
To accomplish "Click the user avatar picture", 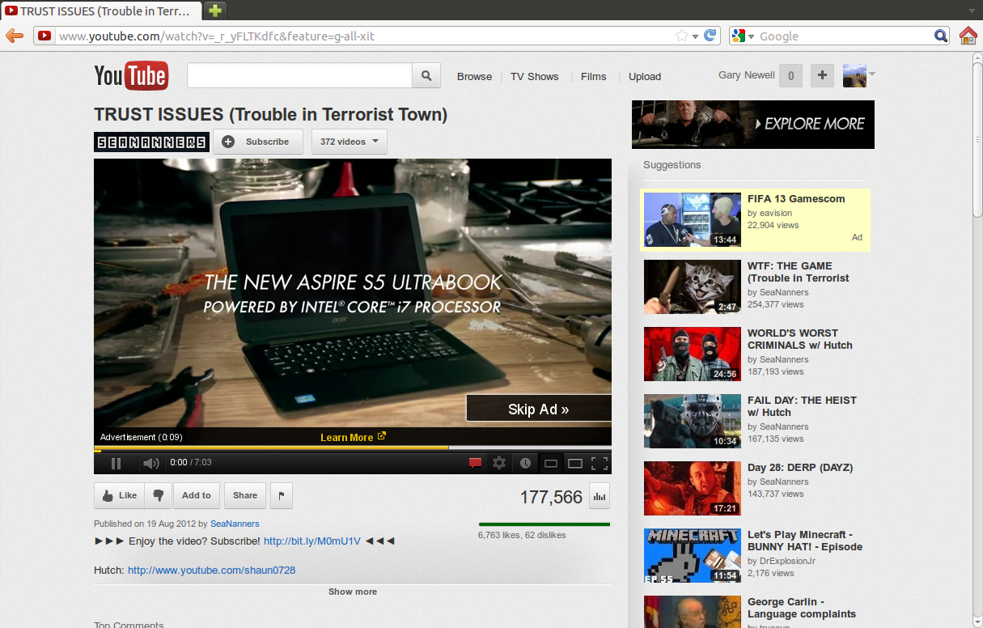I will (854, 76).
